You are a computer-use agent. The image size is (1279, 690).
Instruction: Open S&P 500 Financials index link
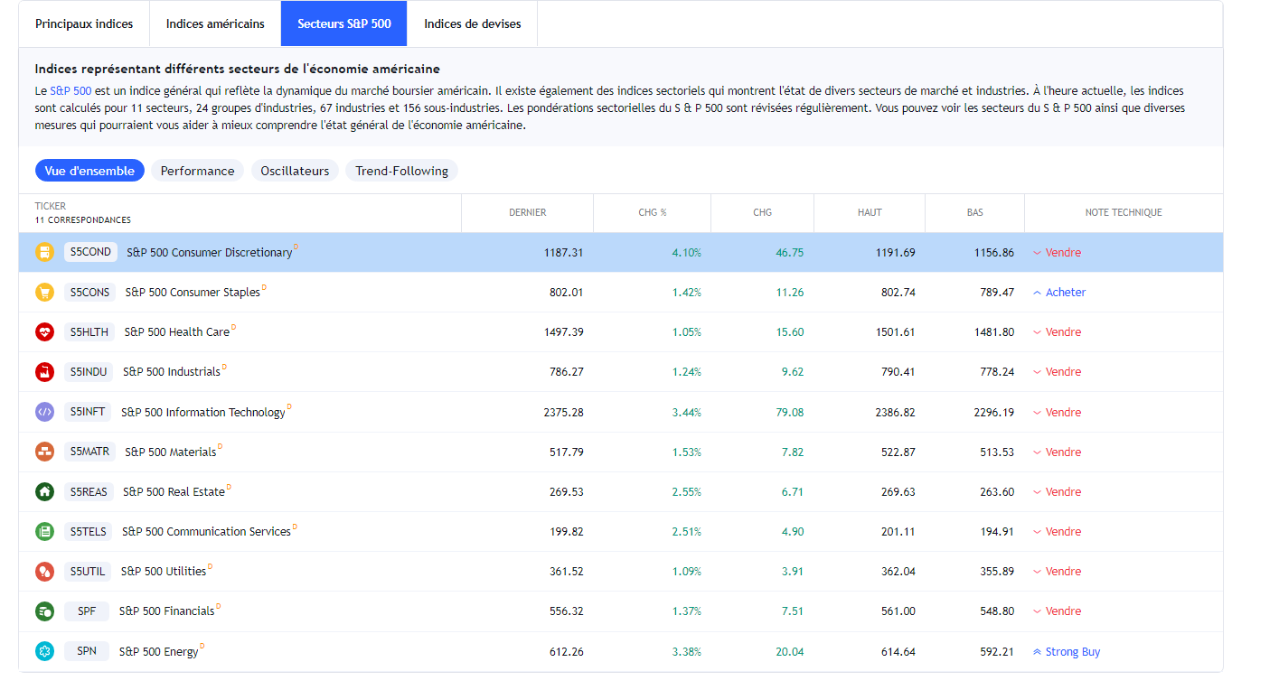pyautogui.click(x=167, y=611)
